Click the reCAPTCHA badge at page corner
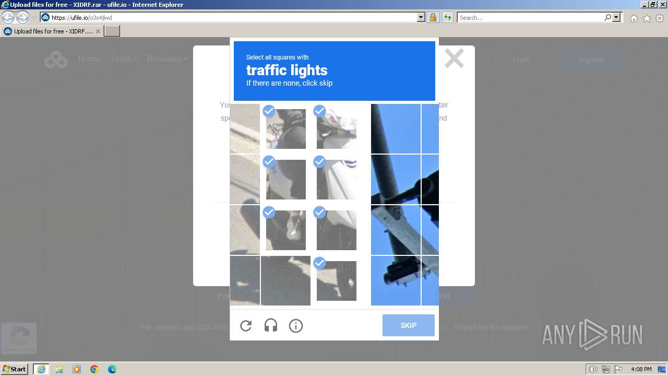The height and width of the screenshot is (376, 668). pyautogui.click(x=19, y=338)
